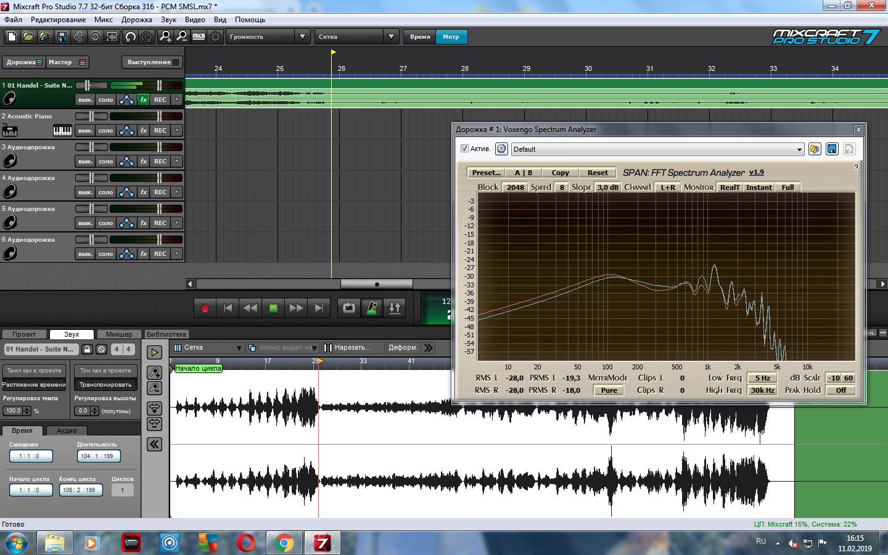Click the plugin settings gear in Spectrum Analyzer window
Screen dimensions: 888x555
(501, 149)
